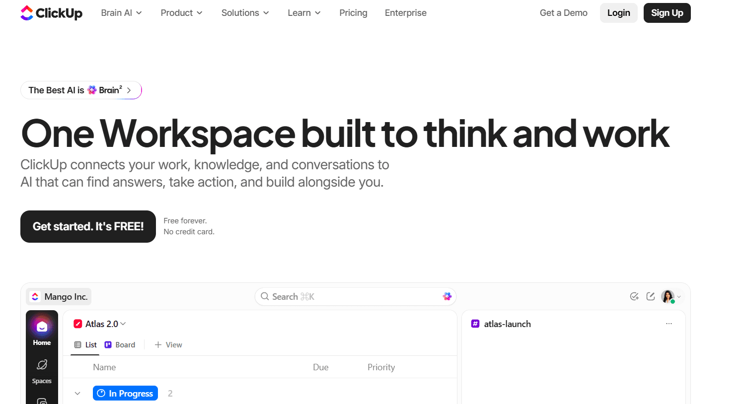Switch to the List view tab

point(85,345)
